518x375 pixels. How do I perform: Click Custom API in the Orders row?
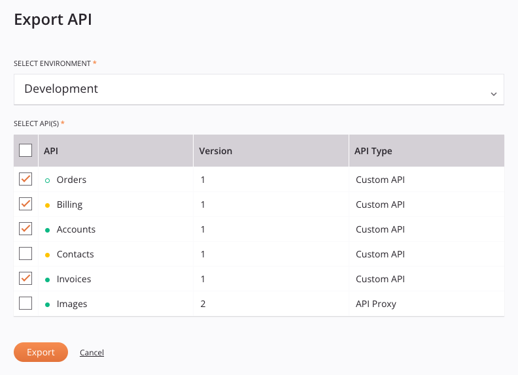pyautogui.click(x=380, y=180)
